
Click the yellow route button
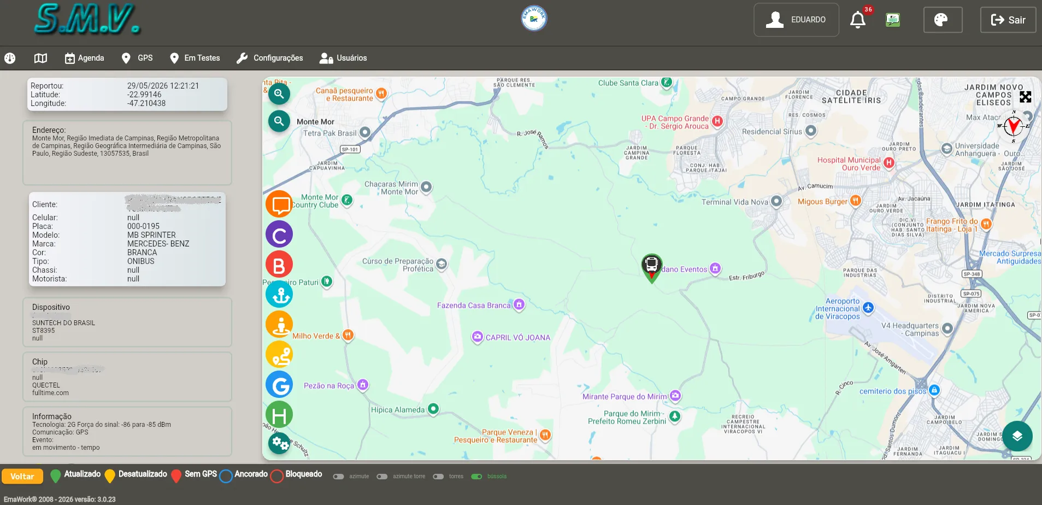(279, 355)
